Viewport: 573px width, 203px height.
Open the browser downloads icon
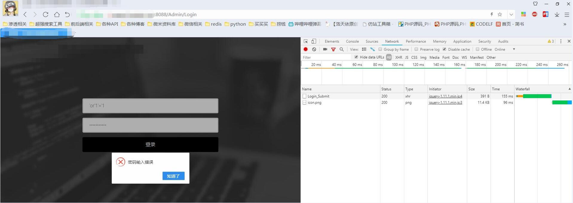point(557,14)
